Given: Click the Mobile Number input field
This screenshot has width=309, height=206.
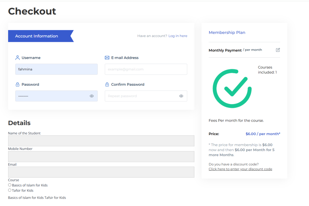Looking at the screenshot, I should pos(101,157).
